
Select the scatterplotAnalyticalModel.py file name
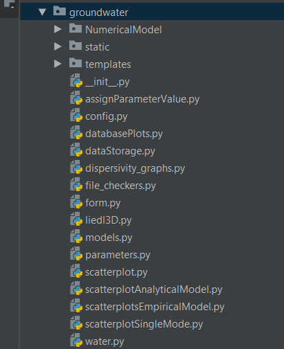(x=154, y=289)
